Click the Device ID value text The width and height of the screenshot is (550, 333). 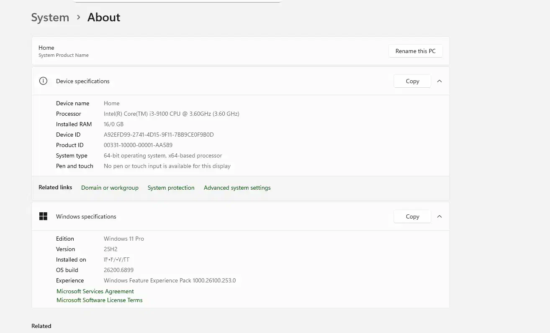click(x=159, y=135)
